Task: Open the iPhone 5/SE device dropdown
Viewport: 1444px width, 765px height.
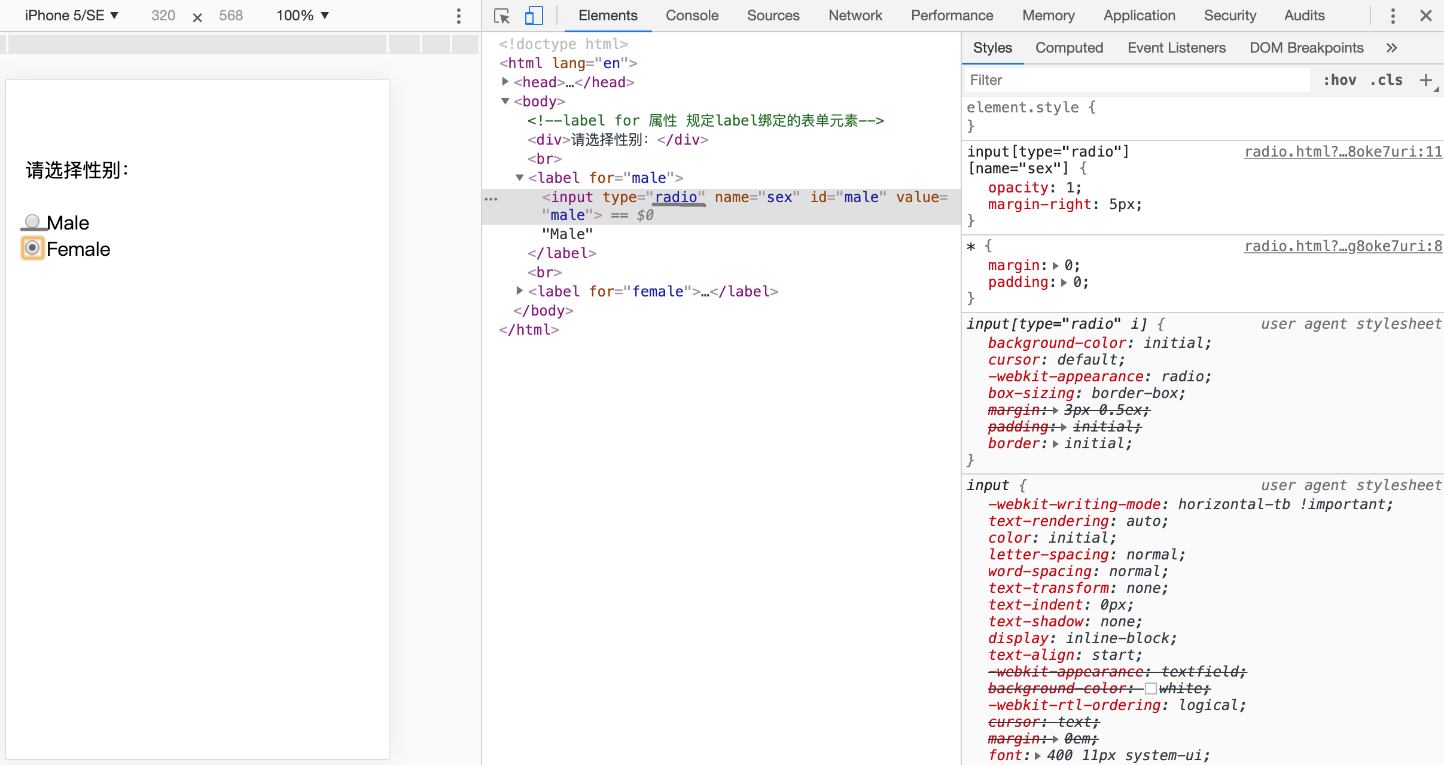Action: [72, 16]
